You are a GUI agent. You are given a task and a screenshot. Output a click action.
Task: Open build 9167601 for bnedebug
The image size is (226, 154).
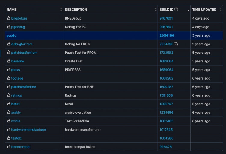pos(166,18)
